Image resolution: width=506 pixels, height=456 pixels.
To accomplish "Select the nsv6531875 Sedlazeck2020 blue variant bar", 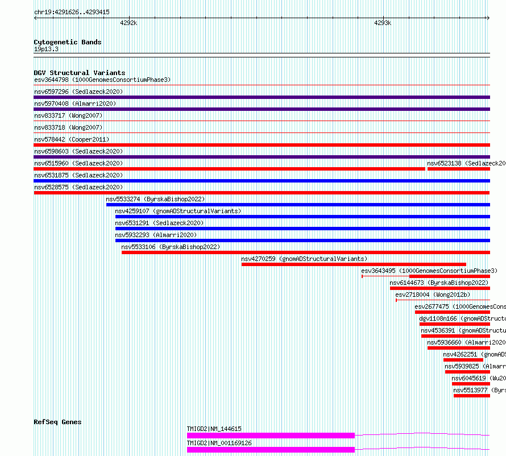I will [262, 181].
